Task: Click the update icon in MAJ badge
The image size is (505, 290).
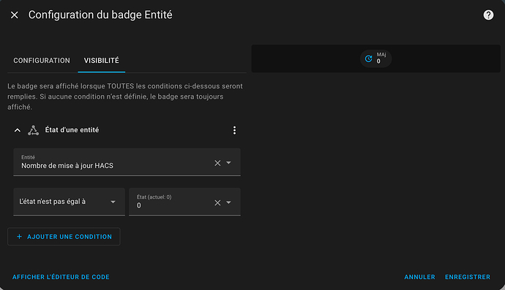Action: coord(368,58)
